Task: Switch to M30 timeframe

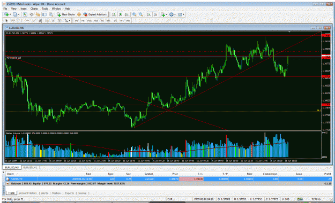Action: [x=96, y=21]
